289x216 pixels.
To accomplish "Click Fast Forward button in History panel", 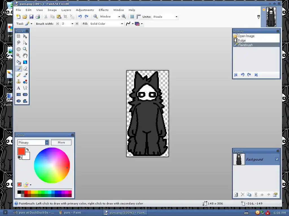I will tap(256, 75).
